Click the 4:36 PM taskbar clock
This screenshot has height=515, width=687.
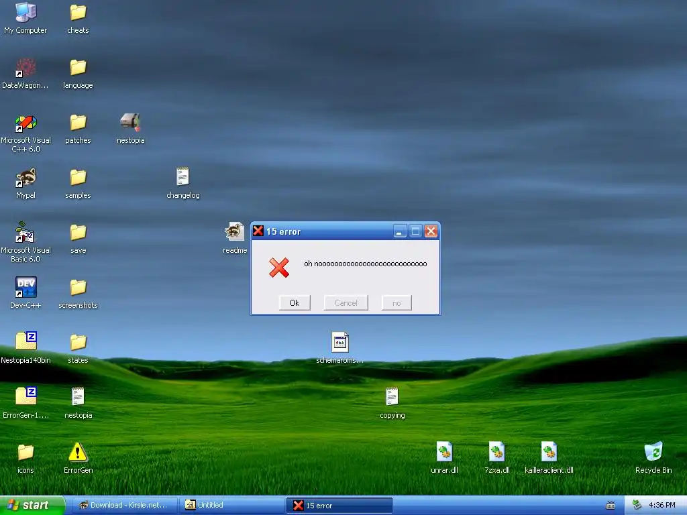coord(662,506)
